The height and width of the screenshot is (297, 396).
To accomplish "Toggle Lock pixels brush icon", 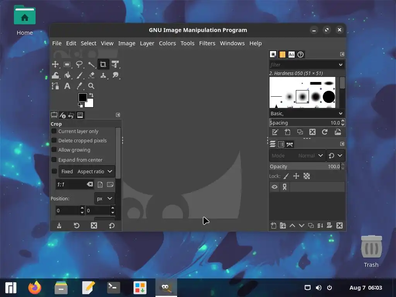I will (286, 176).
